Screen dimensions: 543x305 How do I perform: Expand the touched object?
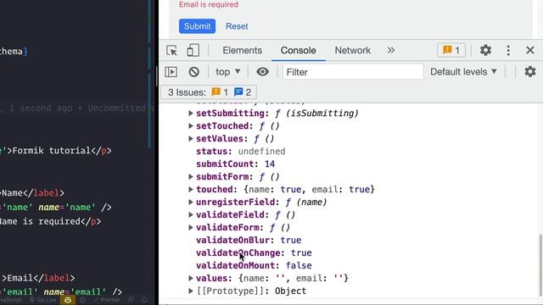[190, 190]
